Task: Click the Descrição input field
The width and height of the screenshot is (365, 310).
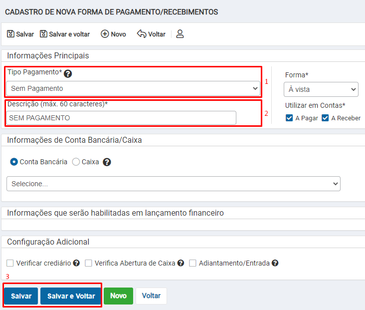Action: point(121,118)
